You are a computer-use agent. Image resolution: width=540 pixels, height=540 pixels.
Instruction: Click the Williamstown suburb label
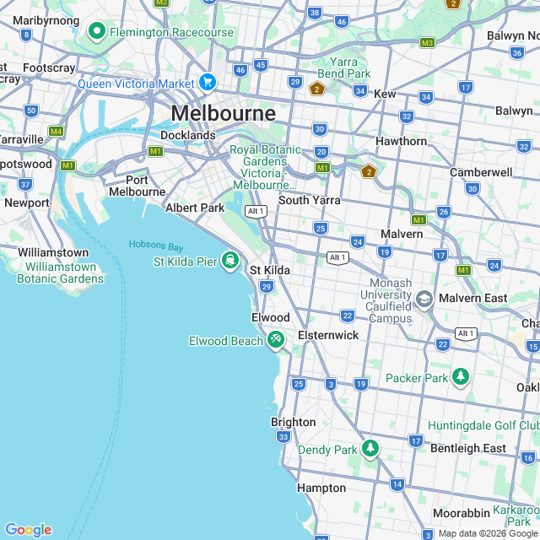[53, 252]
